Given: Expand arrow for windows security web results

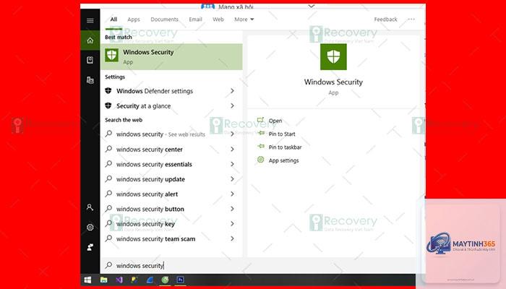Looking at the screenshot, I should point(232,134).
